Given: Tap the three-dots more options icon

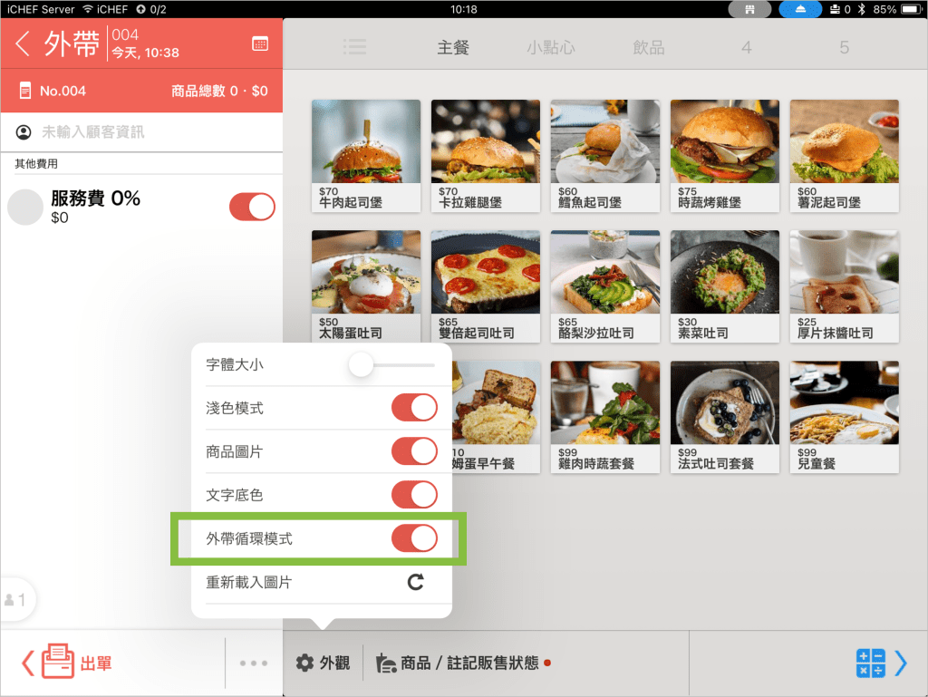Looking at the screenshot, I should point(254,663).
